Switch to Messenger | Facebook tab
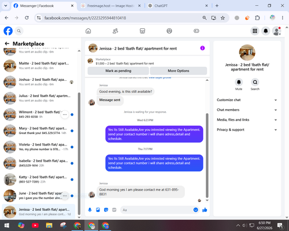 tap(44, 6)
